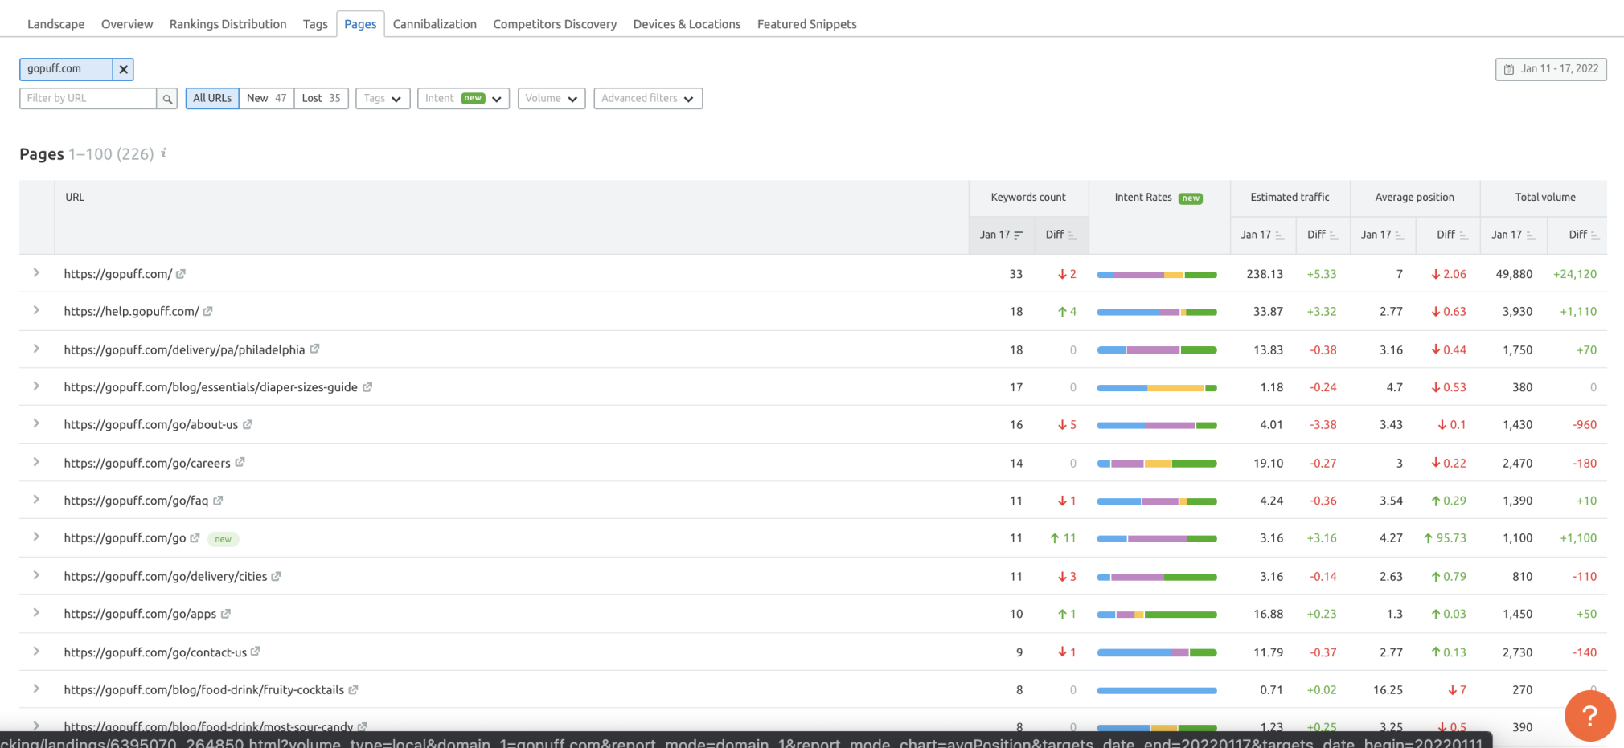1624x748 pixels.
Task: Open the Jan 11 - 17, 2022 date picker
Action: [x=1551, y=69]
